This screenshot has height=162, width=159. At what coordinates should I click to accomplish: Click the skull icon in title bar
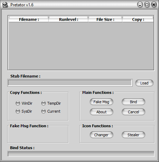(x=5, y=5)
